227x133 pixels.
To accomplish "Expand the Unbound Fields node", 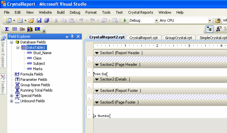I will point(11,101).
